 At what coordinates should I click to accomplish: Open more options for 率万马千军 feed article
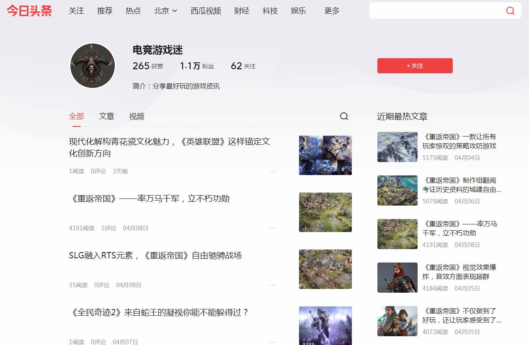pyautogui.click(x=273, y=228)
